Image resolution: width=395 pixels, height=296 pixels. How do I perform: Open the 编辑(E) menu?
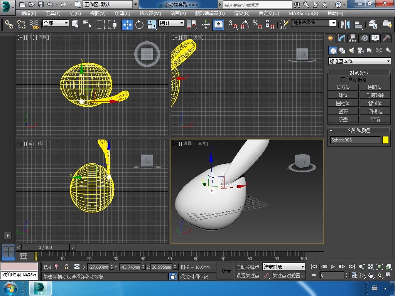(29, 13)
